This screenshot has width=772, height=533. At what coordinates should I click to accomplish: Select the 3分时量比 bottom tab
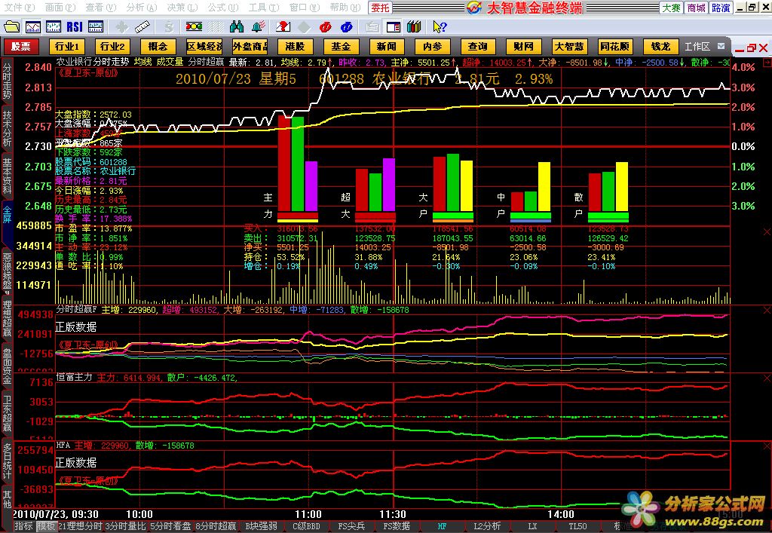tap(126, 526)
